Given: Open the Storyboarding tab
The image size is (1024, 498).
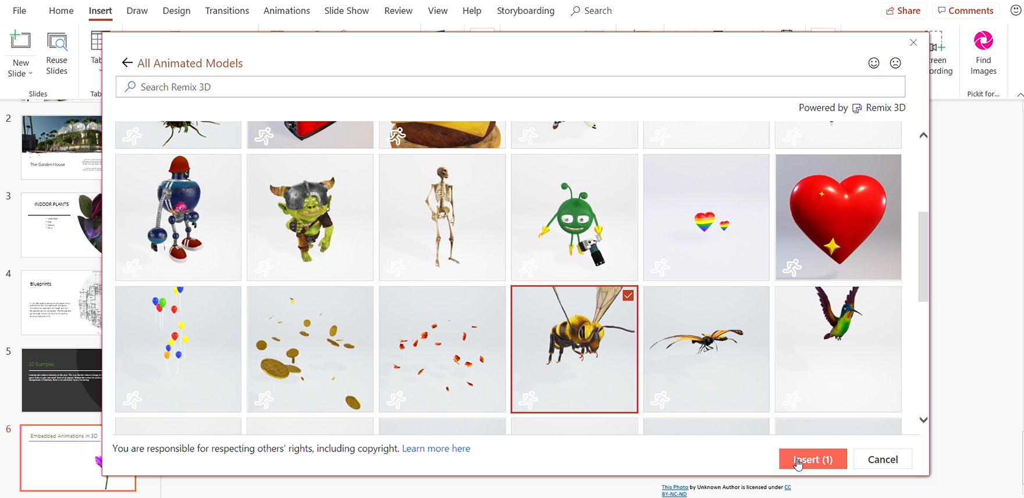Looking at the screenshot, I should [525, 10].
